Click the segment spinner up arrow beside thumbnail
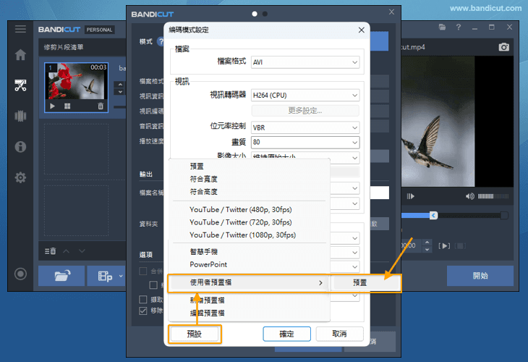This screenshot has width=528, height=362. point(120,85)
